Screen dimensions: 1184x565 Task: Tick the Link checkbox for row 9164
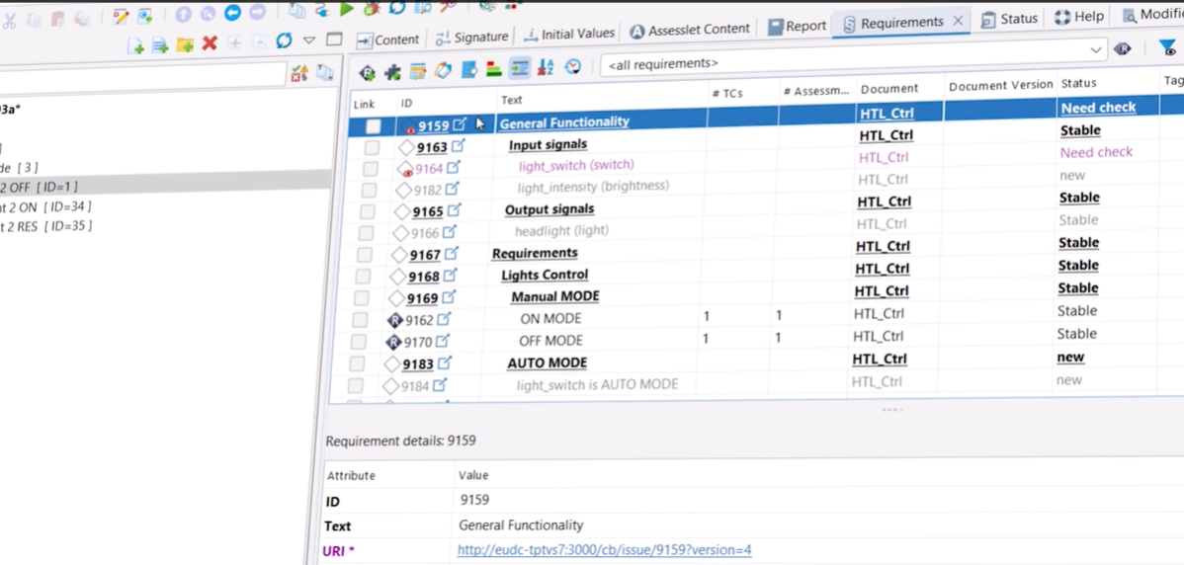click(x=370, y=169)
